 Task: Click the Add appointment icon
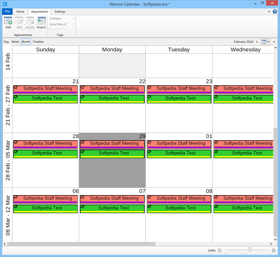[x=8, y=20]
